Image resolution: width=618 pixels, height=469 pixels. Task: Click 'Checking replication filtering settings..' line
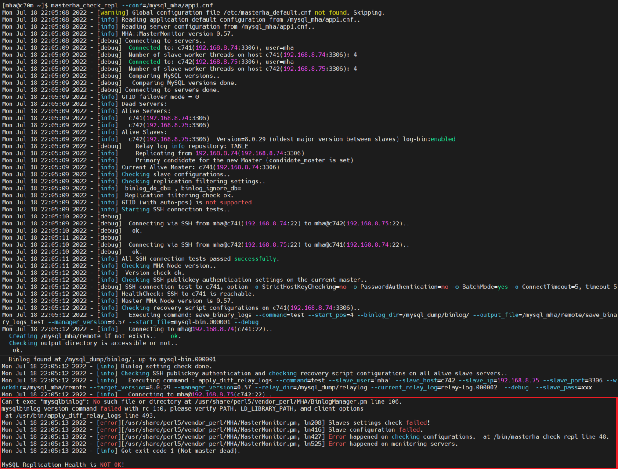pyautogui.click(x=193, y=181)
